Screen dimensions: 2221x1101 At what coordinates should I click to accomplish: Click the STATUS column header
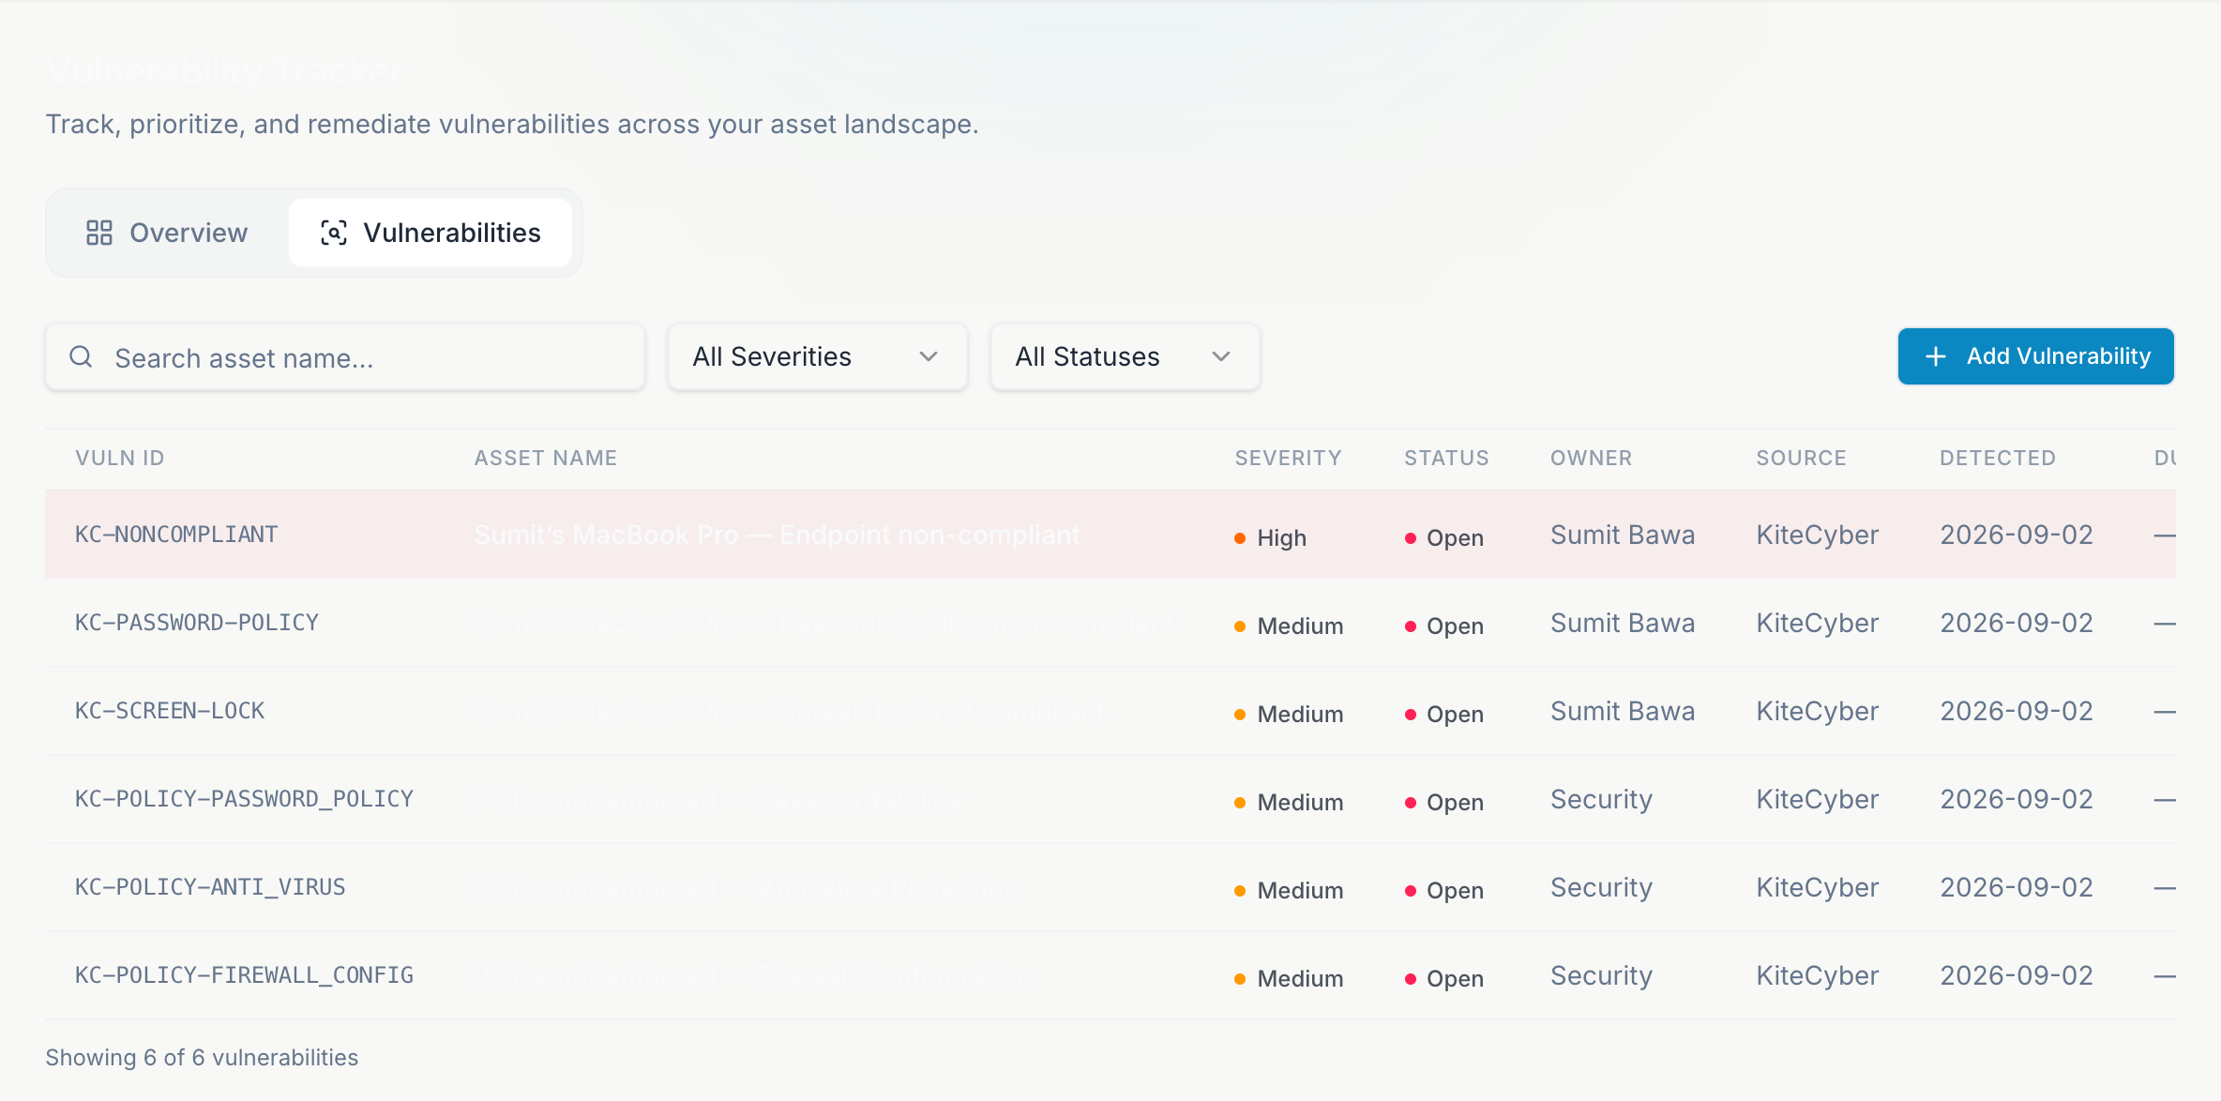pyautogui.click(x=1446, y=458)
